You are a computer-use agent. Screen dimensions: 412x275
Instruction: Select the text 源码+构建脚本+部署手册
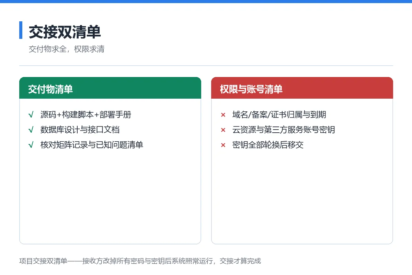[86, 115]
